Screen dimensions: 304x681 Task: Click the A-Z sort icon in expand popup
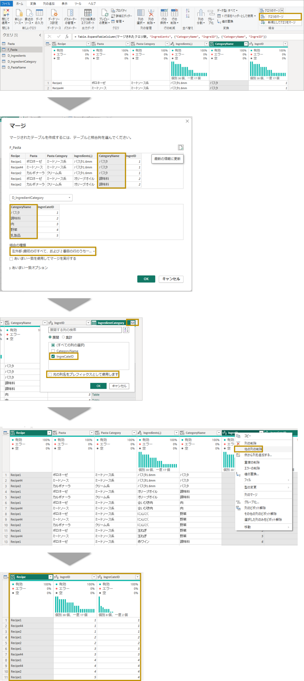(x=126, y=330)
